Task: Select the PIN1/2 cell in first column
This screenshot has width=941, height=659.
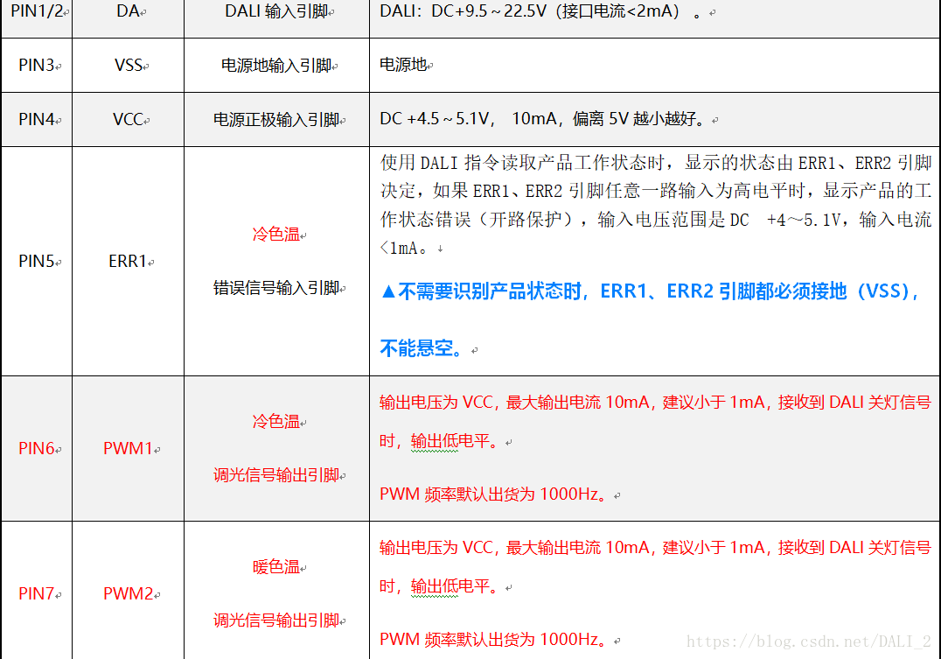Action: point(35,12)
